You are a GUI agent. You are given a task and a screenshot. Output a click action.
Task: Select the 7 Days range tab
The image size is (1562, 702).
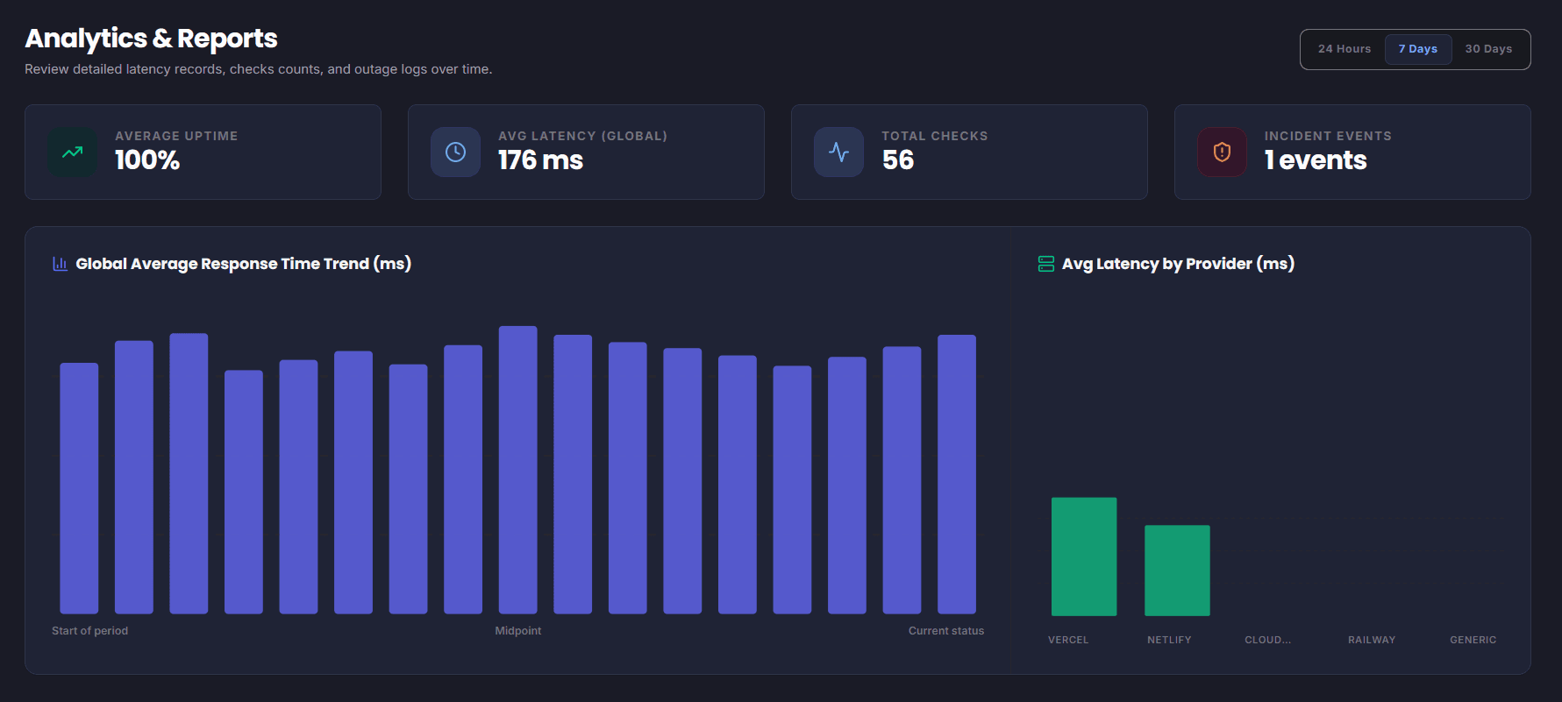coord(1417,49)
